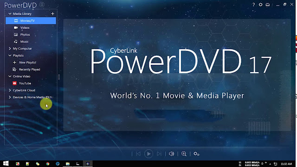The height and width of the screenshot is (167, 297).
Task: Expand the CyberLink Cloud section
Action: pos(10,90)
